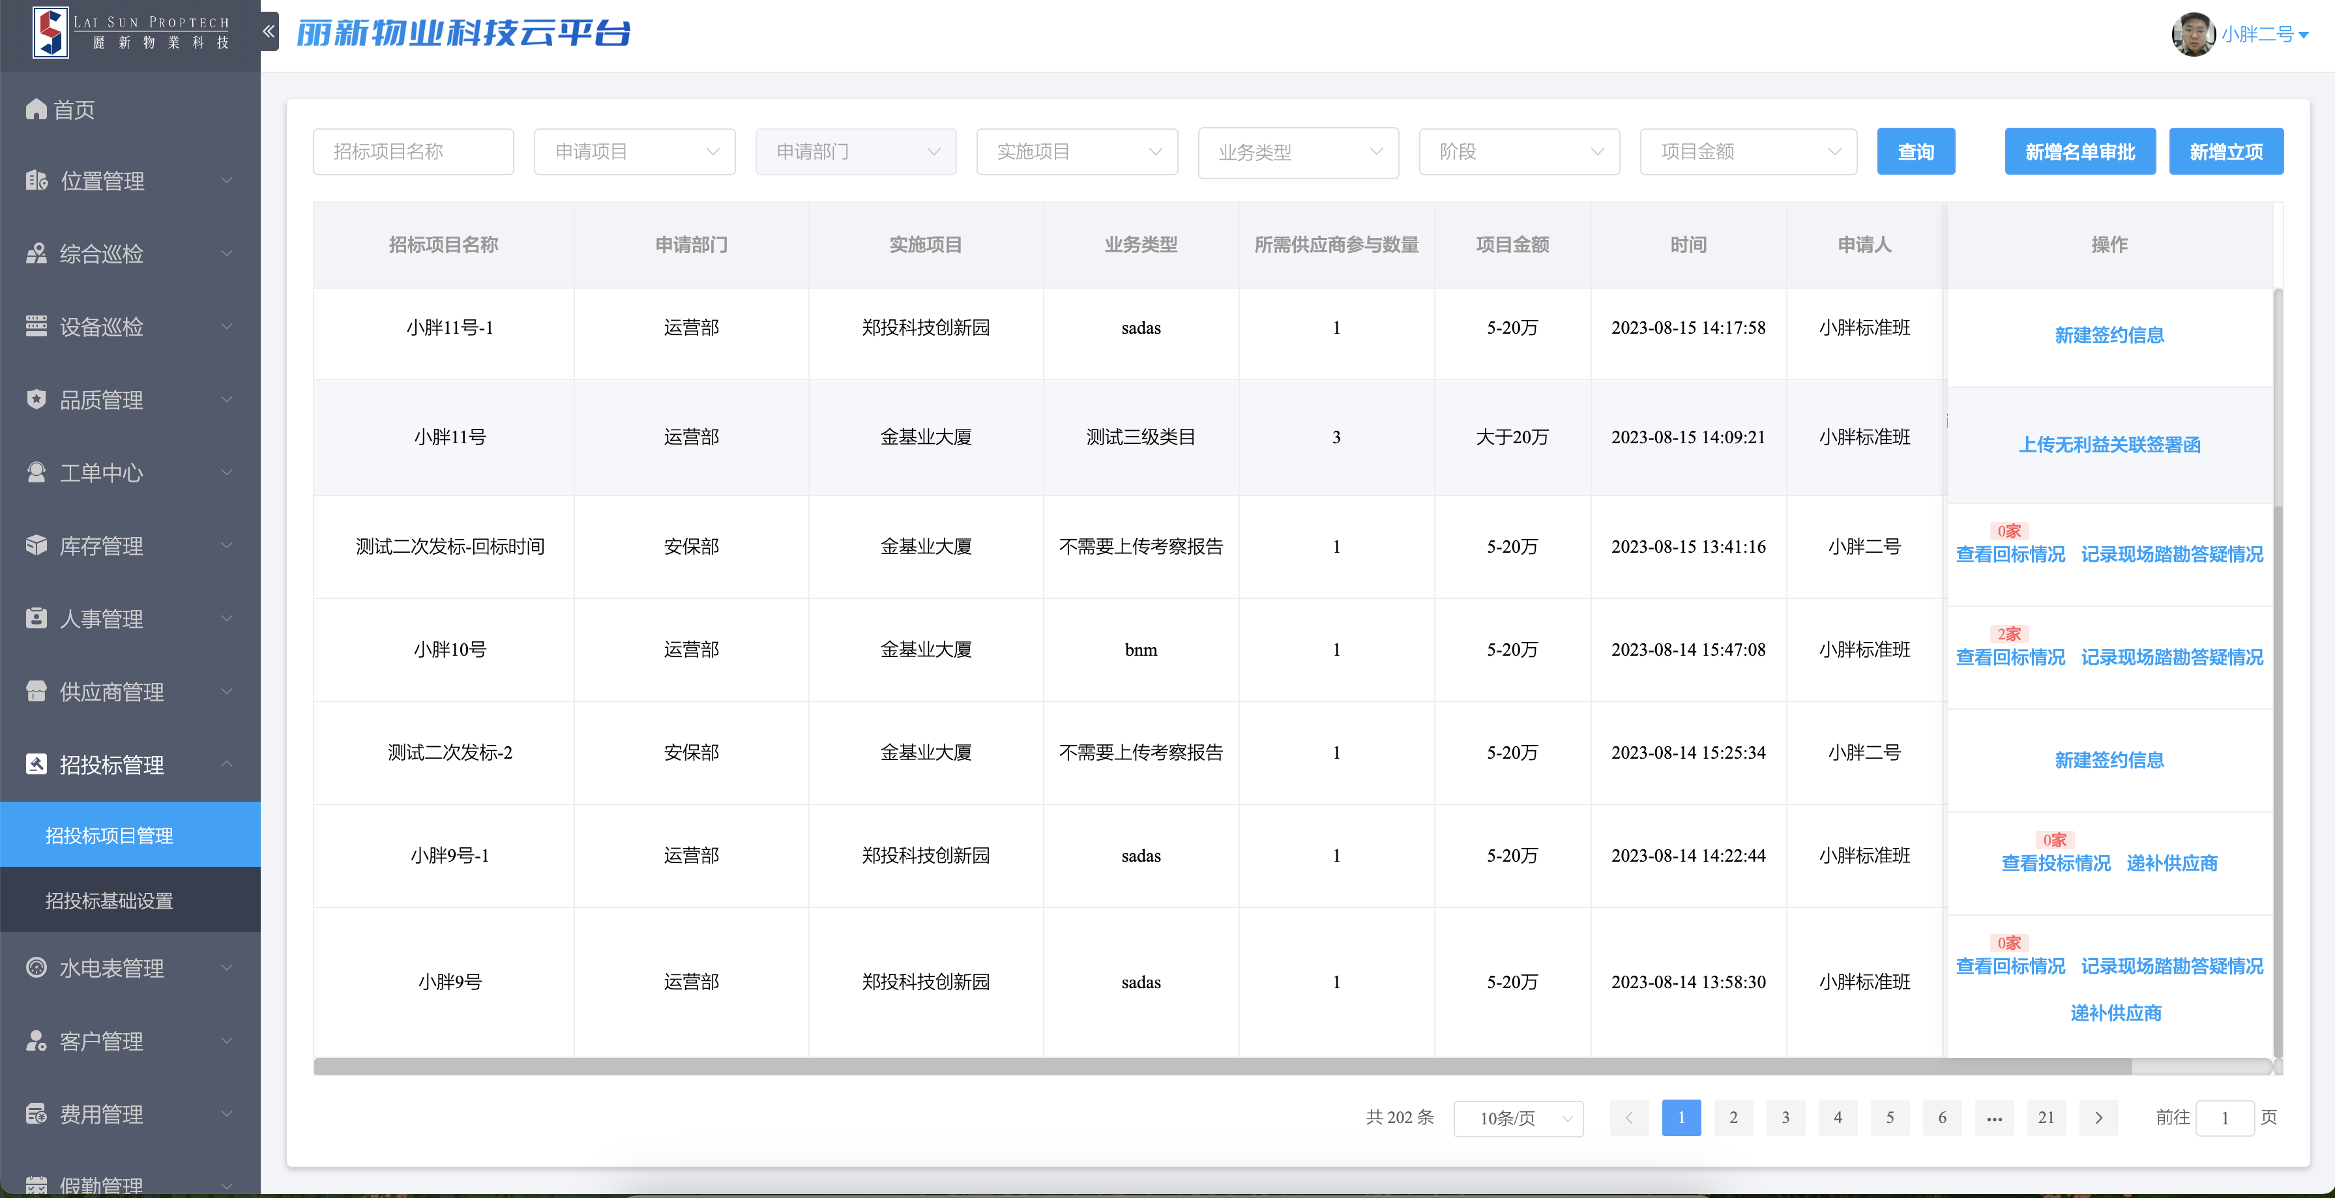The width and height of the screenshot is (2335, 1198).
Task: Click the 水电表管理 meter icon
Action: [x=37, y=968]
